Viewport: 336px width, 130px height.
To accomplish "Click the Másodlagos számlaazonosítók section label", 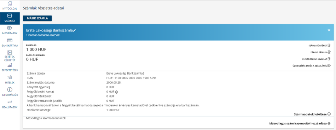I will (46, 118).
